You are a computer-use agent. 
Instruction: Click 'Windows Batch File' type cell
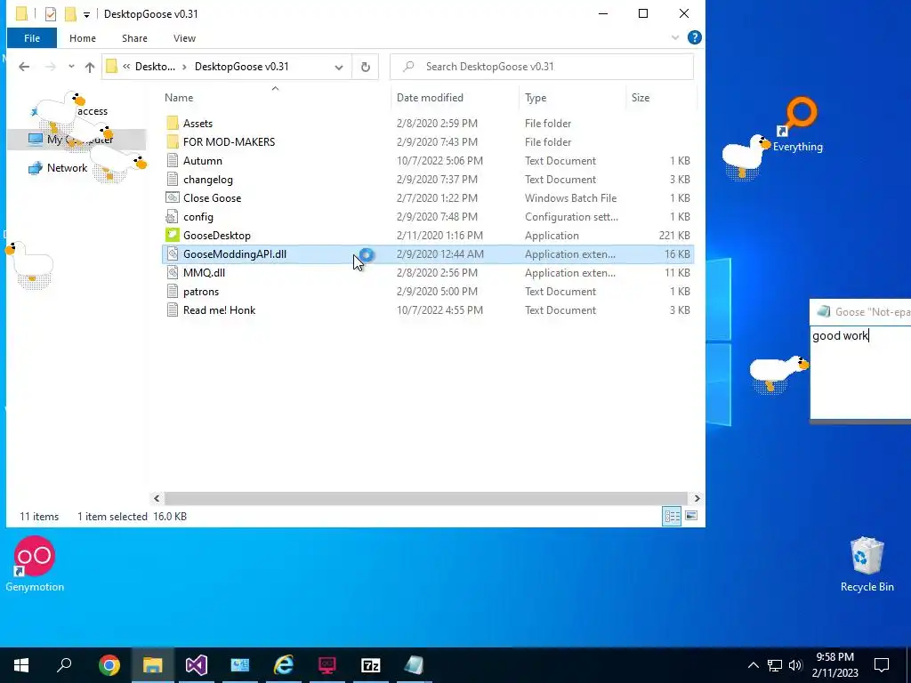pyautogui.click(x=570, y=198)
